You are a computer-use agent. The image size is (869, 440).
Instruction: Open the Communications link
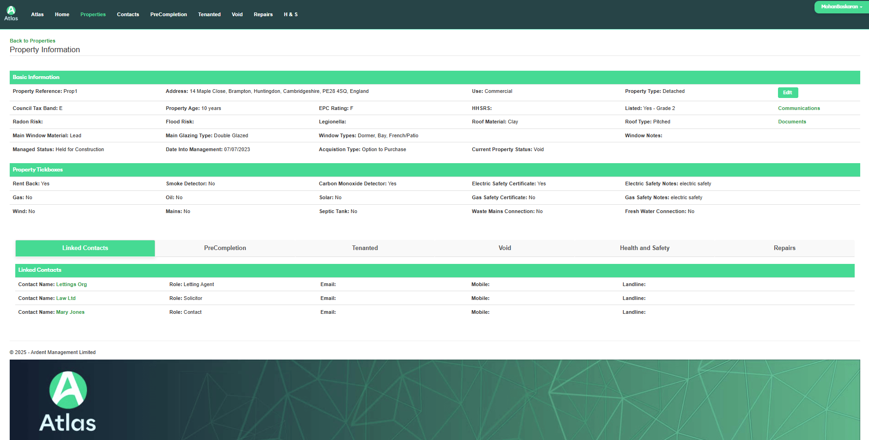[x=799, y=108]
